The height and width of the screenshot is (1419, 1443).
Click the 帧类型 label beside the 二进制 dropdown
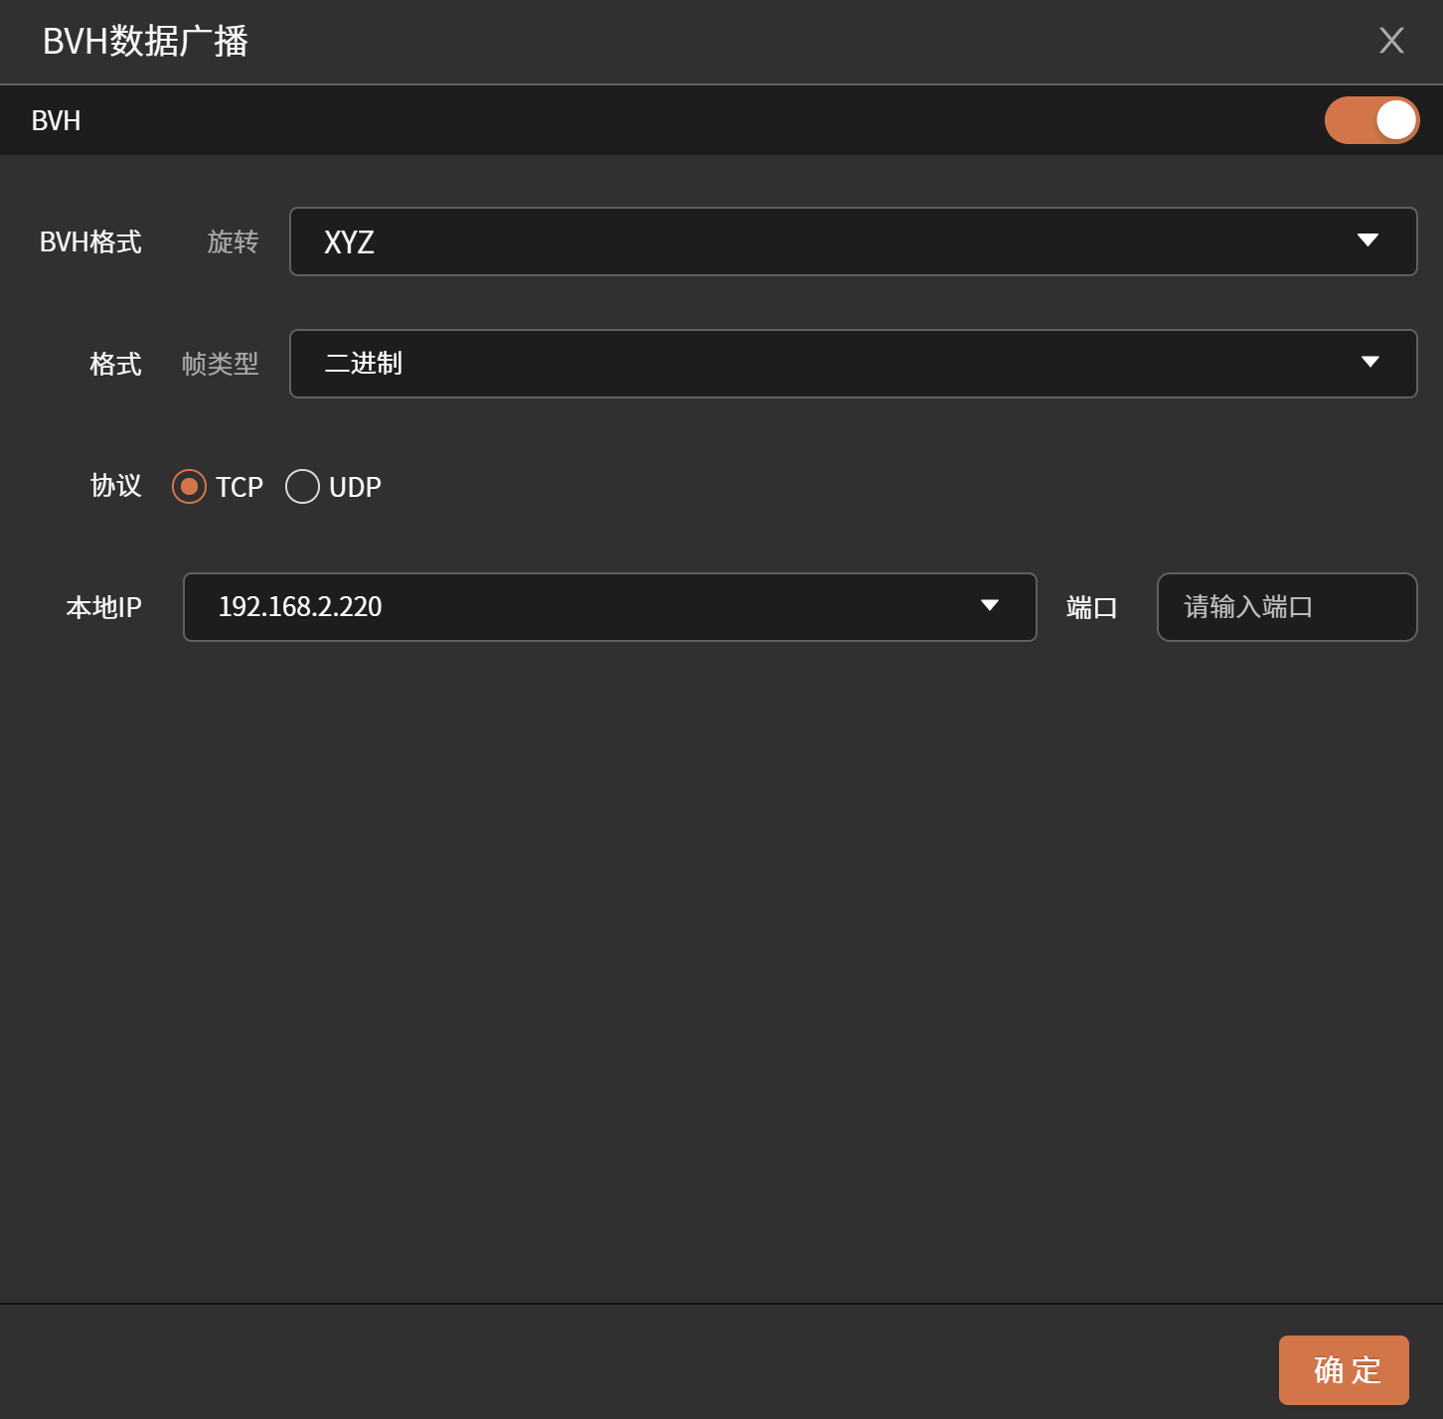(220, 365)
